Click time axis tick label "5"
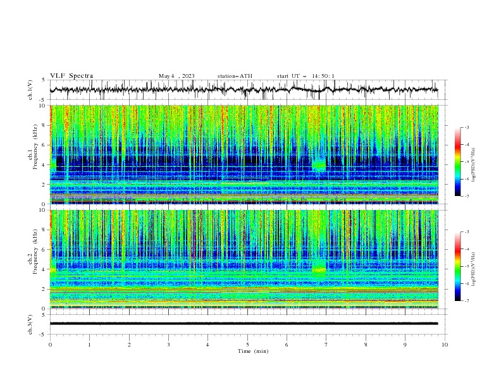The height and width of the screenshot is (387, 501). point(247,345)
